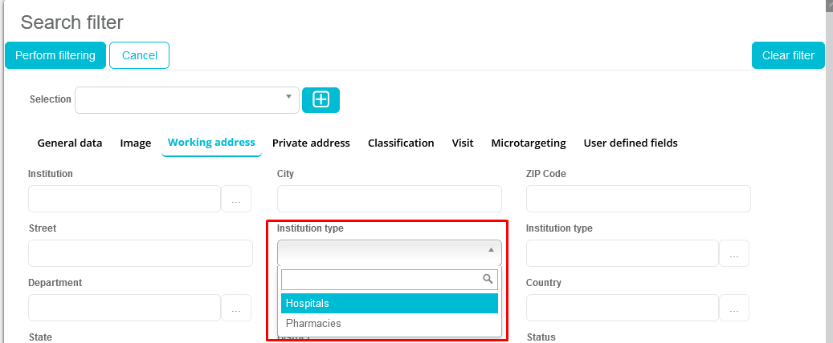Screen dimensions: 833x343
Task: Switch to the General data tab
Action: click(70, 143)
